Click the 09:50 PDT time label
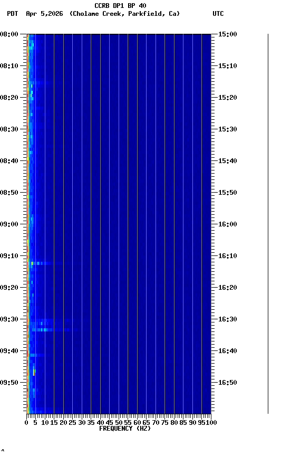291x456 pixels. 9,383
